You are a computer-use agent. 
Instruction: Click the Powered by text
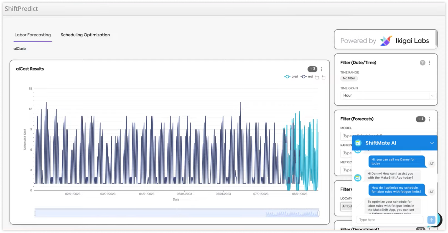(358, 41)
